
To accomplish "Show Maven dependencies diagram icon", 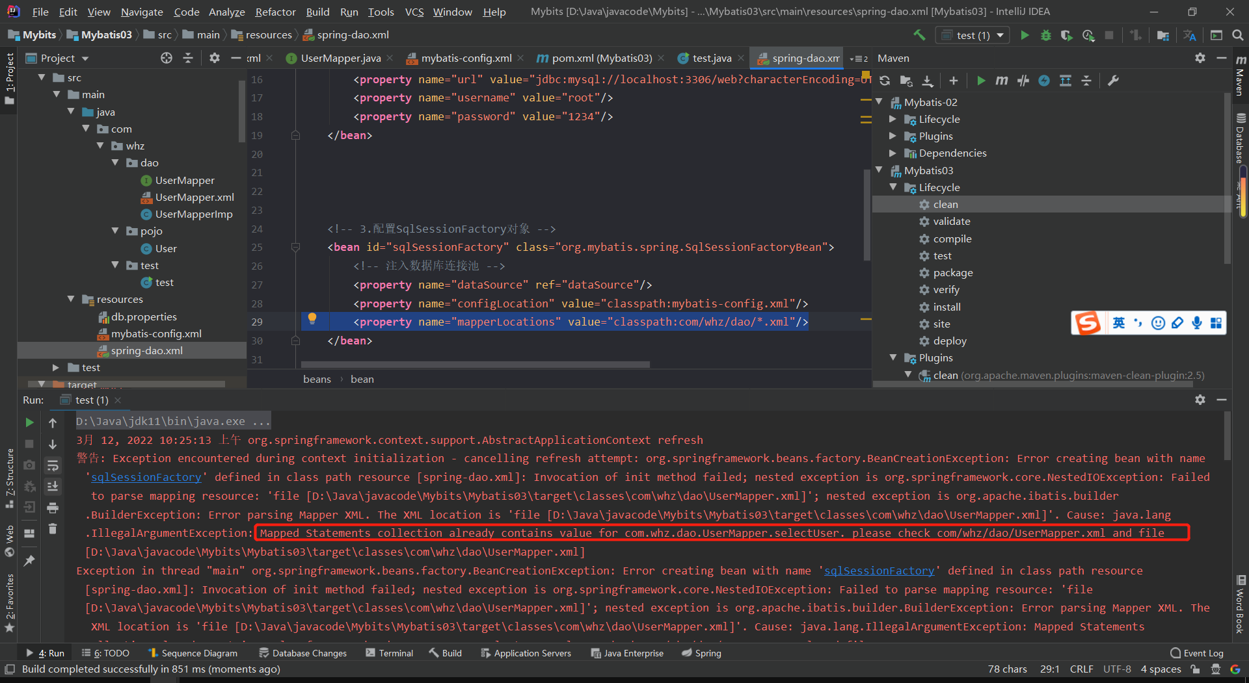I will [1065, 81].
